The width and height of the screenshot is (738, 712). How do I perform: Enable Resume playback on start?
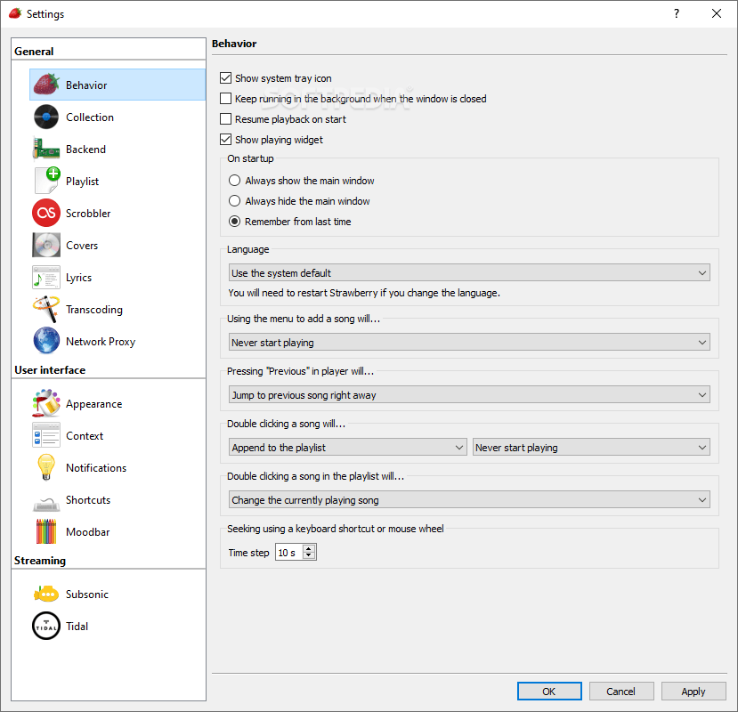pos(226,118)
